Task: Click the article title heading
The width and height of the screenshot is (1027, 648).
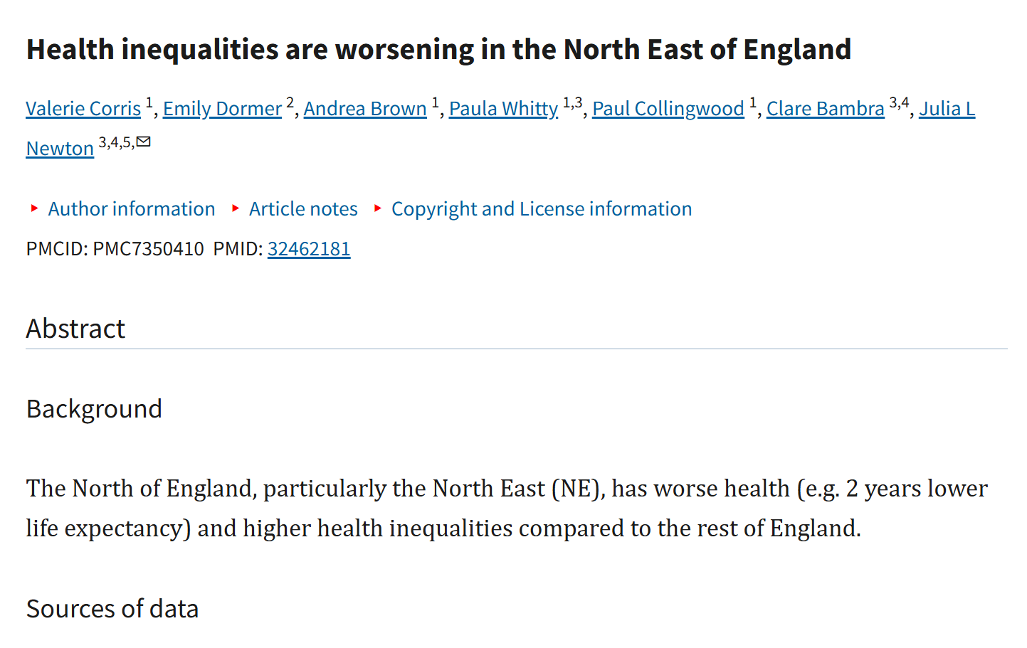Action: click(438, 49)
